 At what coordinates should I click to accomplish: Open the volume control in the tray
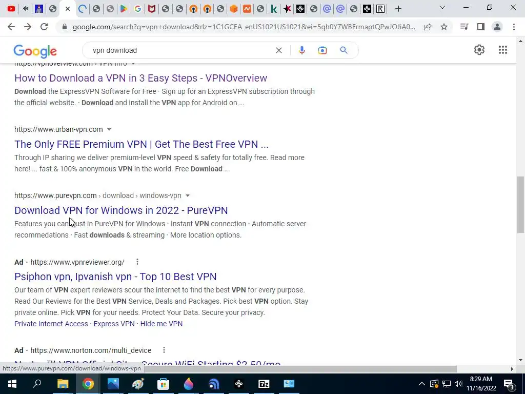pos(458,384)
